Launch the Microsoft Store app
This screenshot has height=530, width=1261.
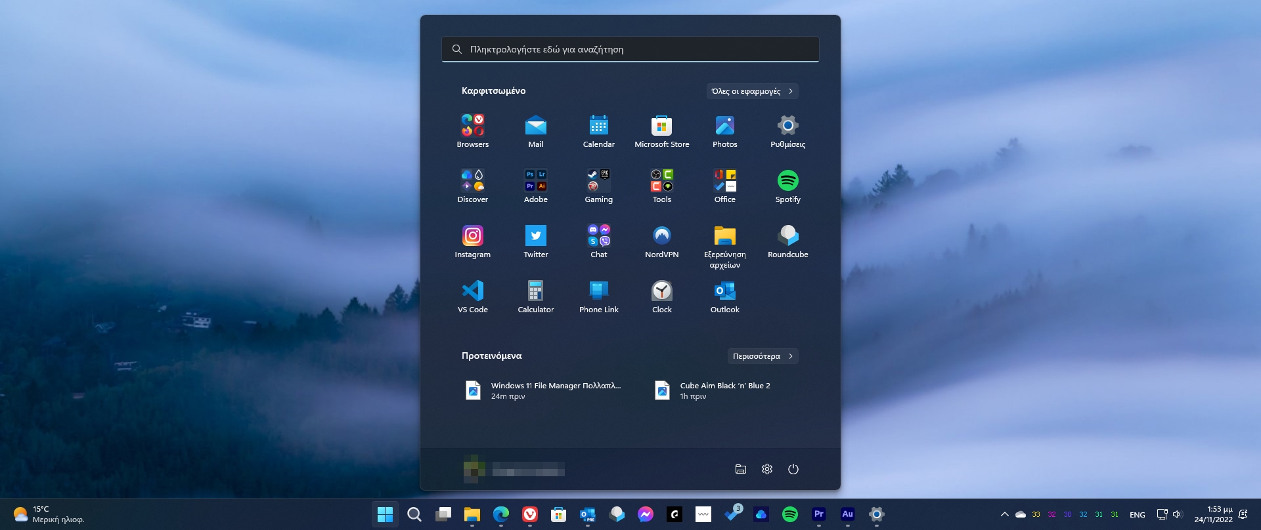pyautogui.click(x=661, y=132)
